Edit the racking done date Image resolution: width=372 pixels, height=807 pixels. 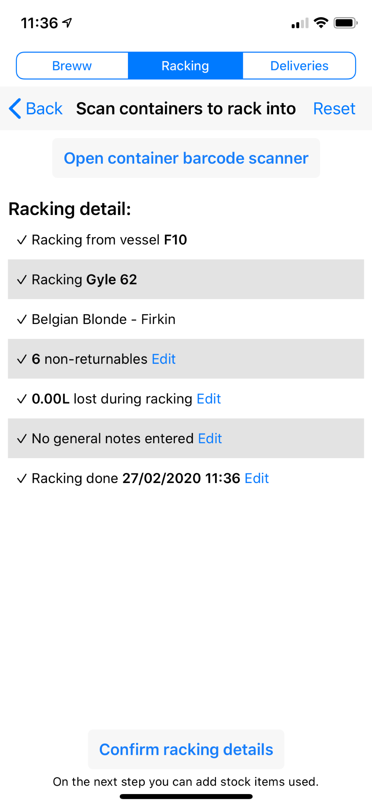256,478
